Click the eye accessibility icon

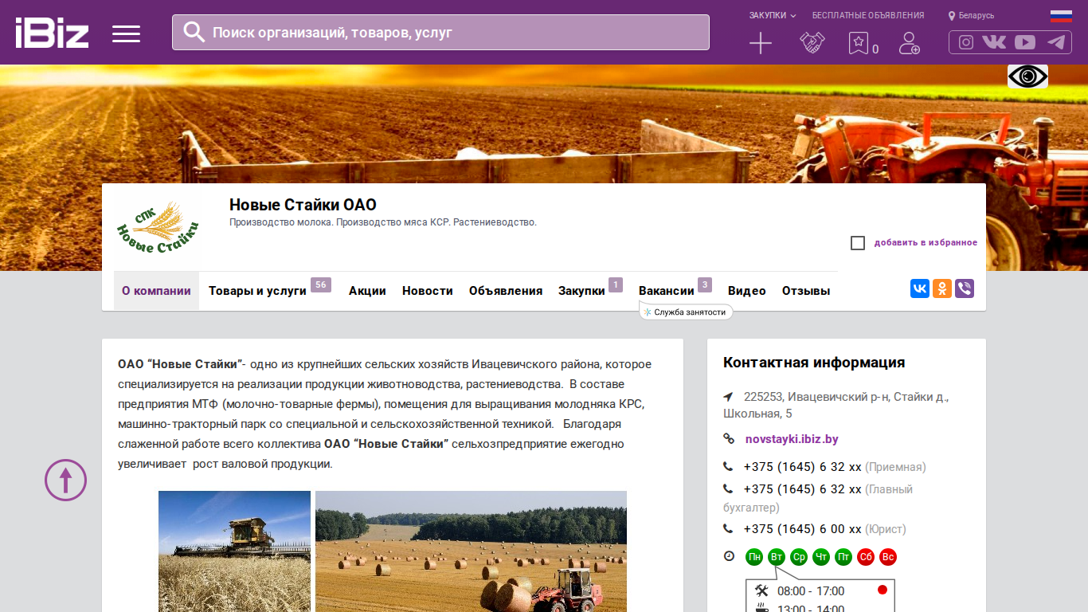coord(1027,76)
